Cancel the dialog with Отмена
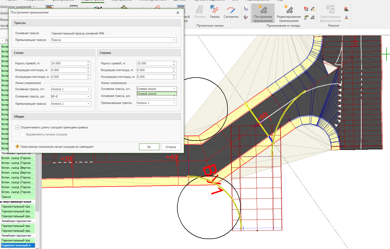The height and width of the screenshot is (249, 390). [x=171, y=147]
